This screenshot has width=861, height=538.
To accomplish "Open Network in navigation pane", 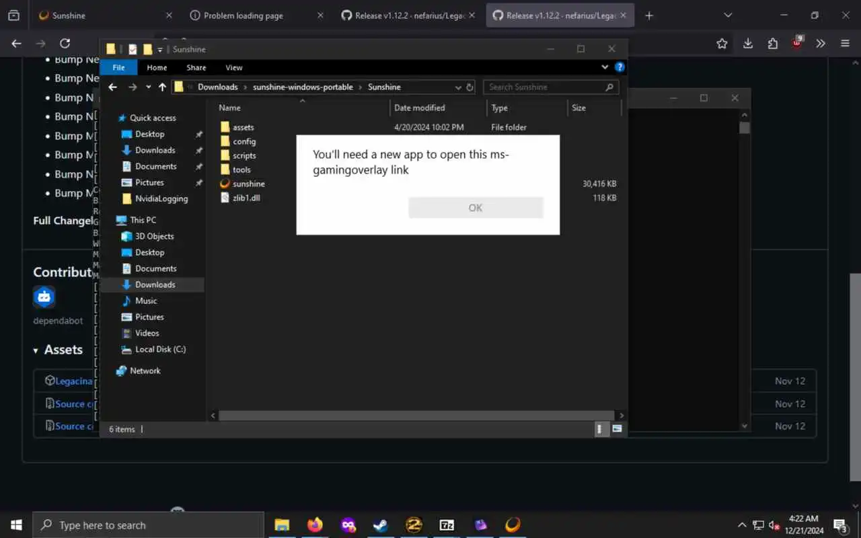I will coord(145,371).
